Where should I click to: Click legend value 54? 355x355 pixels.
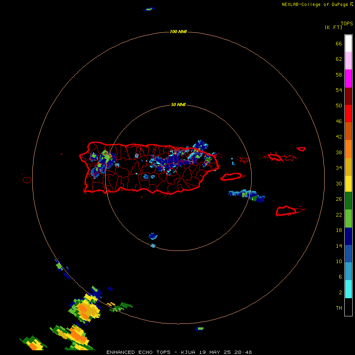pyautogui.click(x=339, y=90)
